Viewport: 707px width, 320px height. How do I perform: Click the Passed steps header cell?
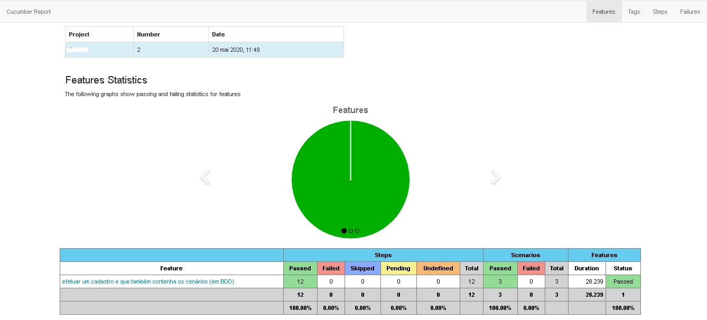click(x=300, y=268)
